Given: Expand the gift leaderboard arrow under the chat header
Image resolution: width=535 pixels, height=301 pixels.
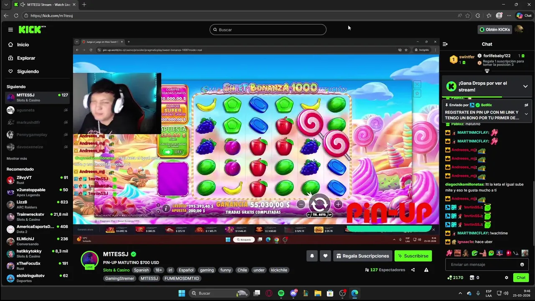Looking at the screenshot, I should (x=487, y=71).
